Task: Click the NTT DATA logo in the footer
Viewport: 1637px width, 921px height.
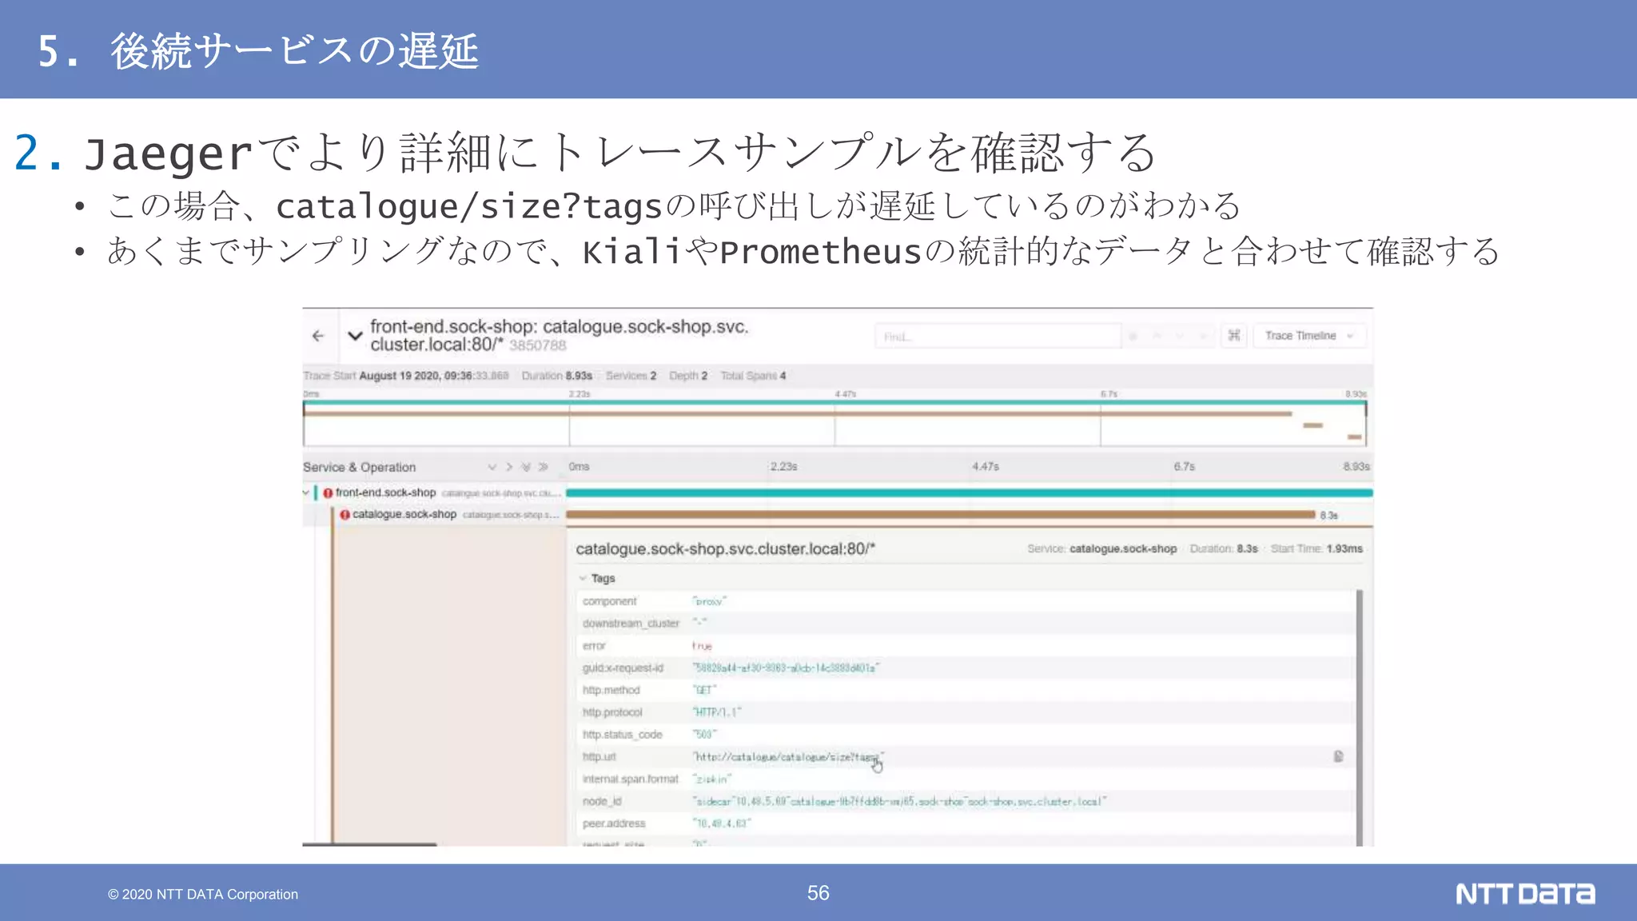Action: 1525,894
